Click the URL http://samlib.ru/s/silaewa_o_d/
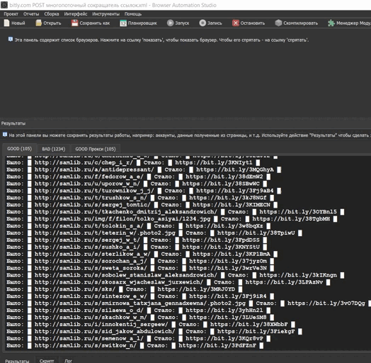This screenshot has width=371, height=363. point(89,310)
